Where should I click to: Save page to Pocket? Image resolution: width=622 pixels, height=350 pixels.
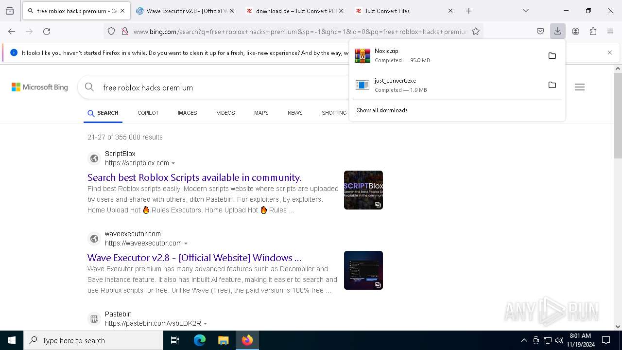tap(540, 31)
